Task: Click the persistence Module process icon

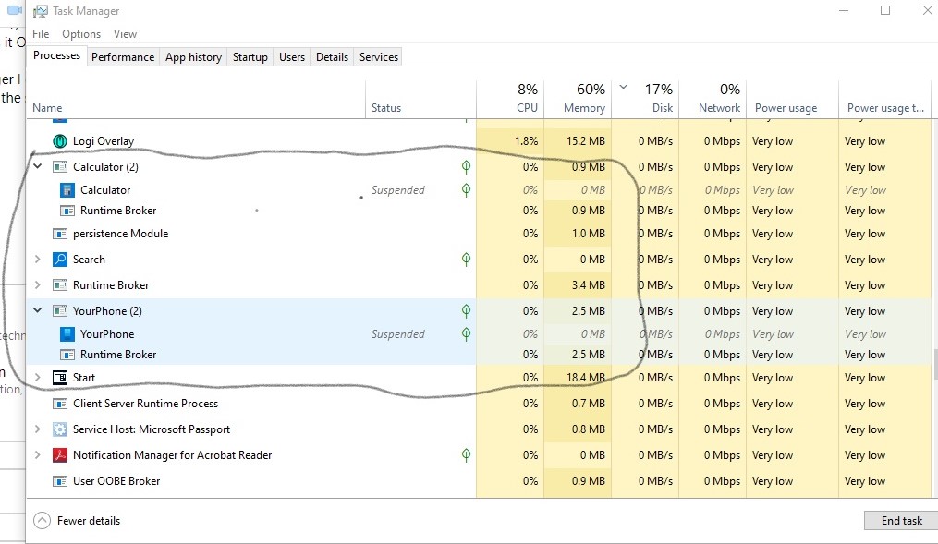Action: (60, 234)
